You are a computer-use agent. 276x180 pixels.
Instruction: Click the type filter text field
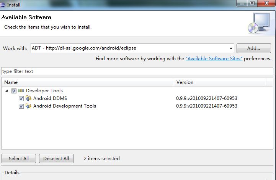(137, 71)
